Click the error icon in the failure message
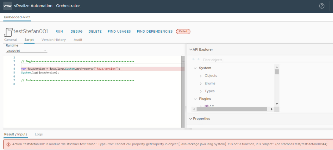Viewport: 333px width, 150px height. [x=8, y=144]
